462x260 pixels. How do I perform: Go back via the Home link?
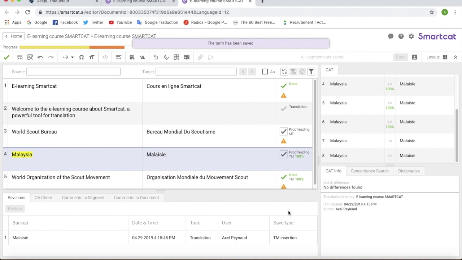point(13,36)
